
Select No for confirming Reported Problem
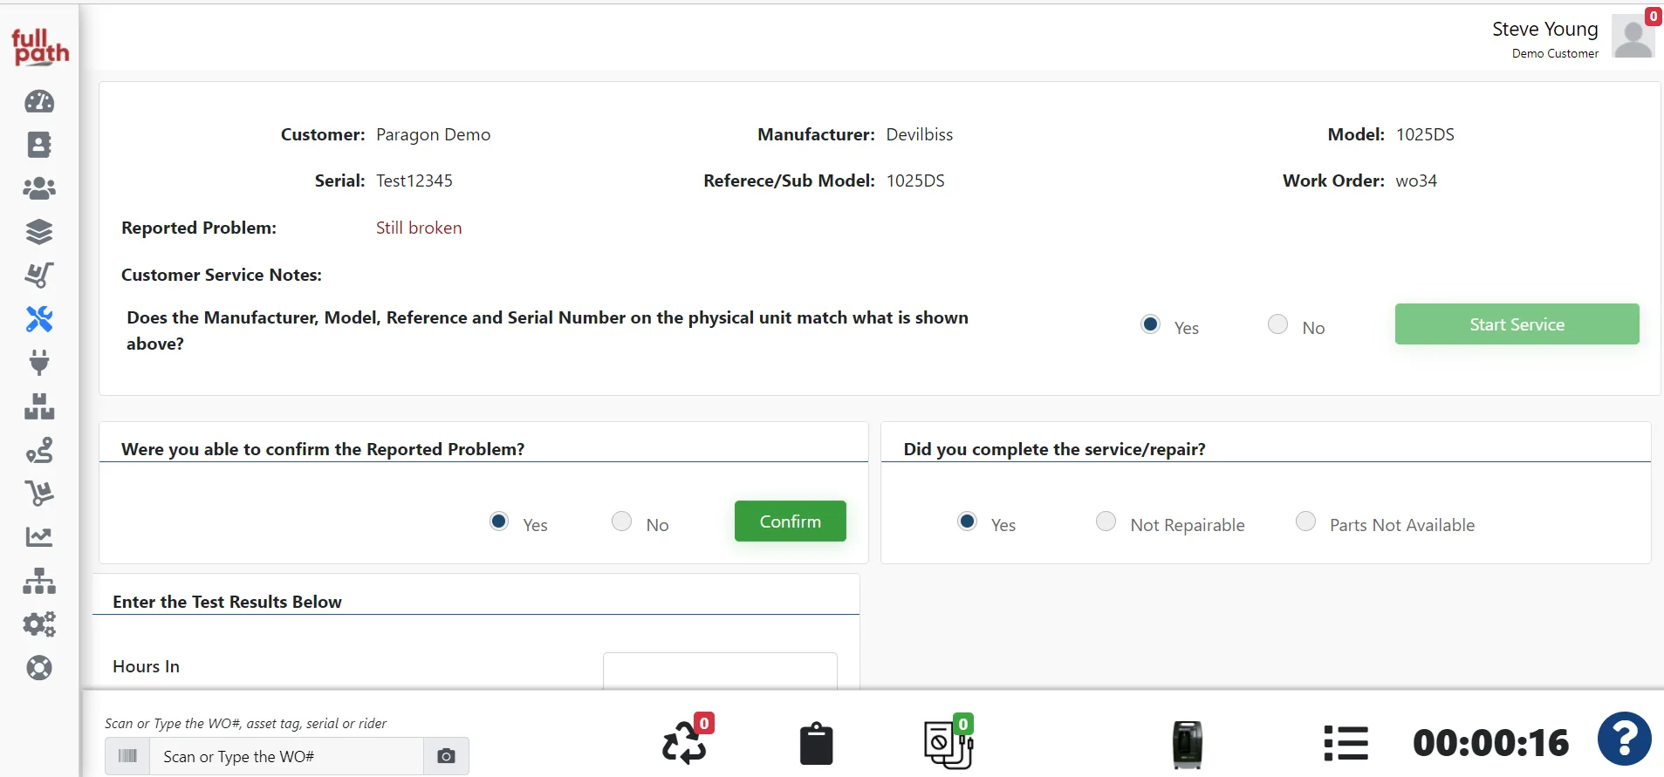(621, 521)
